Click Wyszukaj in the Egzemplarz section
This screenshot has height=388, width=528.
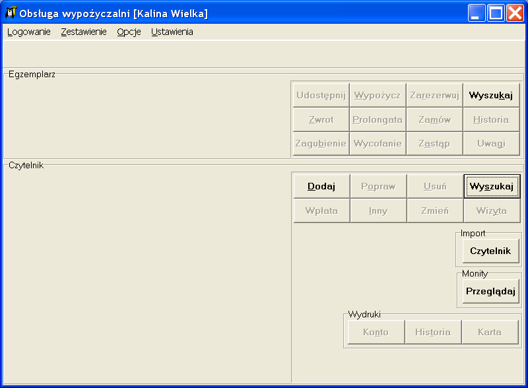(x=491, y=95)
